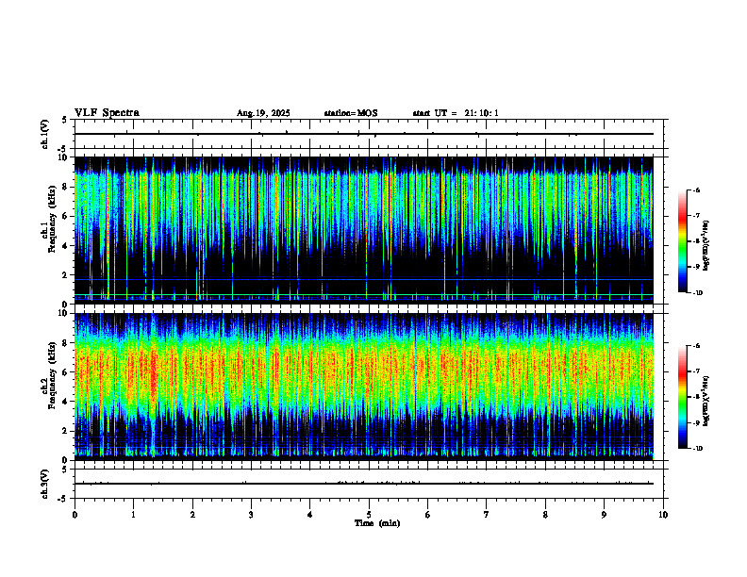This screenshot has height=577, width=747.
Task: Click the ch.1 voltage waveform strip
Action: (x=369, y=134)
